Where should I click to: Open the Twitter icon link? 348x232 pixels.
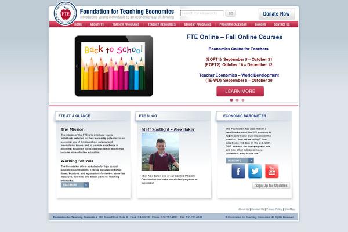[x=255, y=171]
